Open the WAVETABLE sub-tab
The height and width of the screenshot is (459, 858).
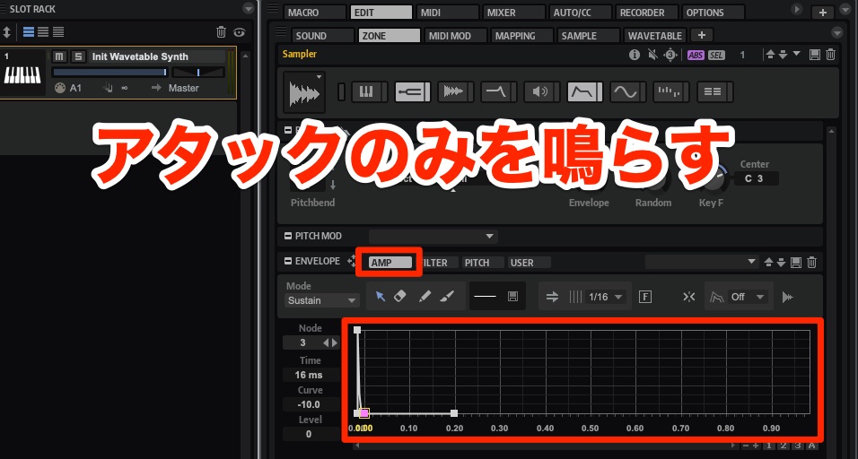pos(654,36)
